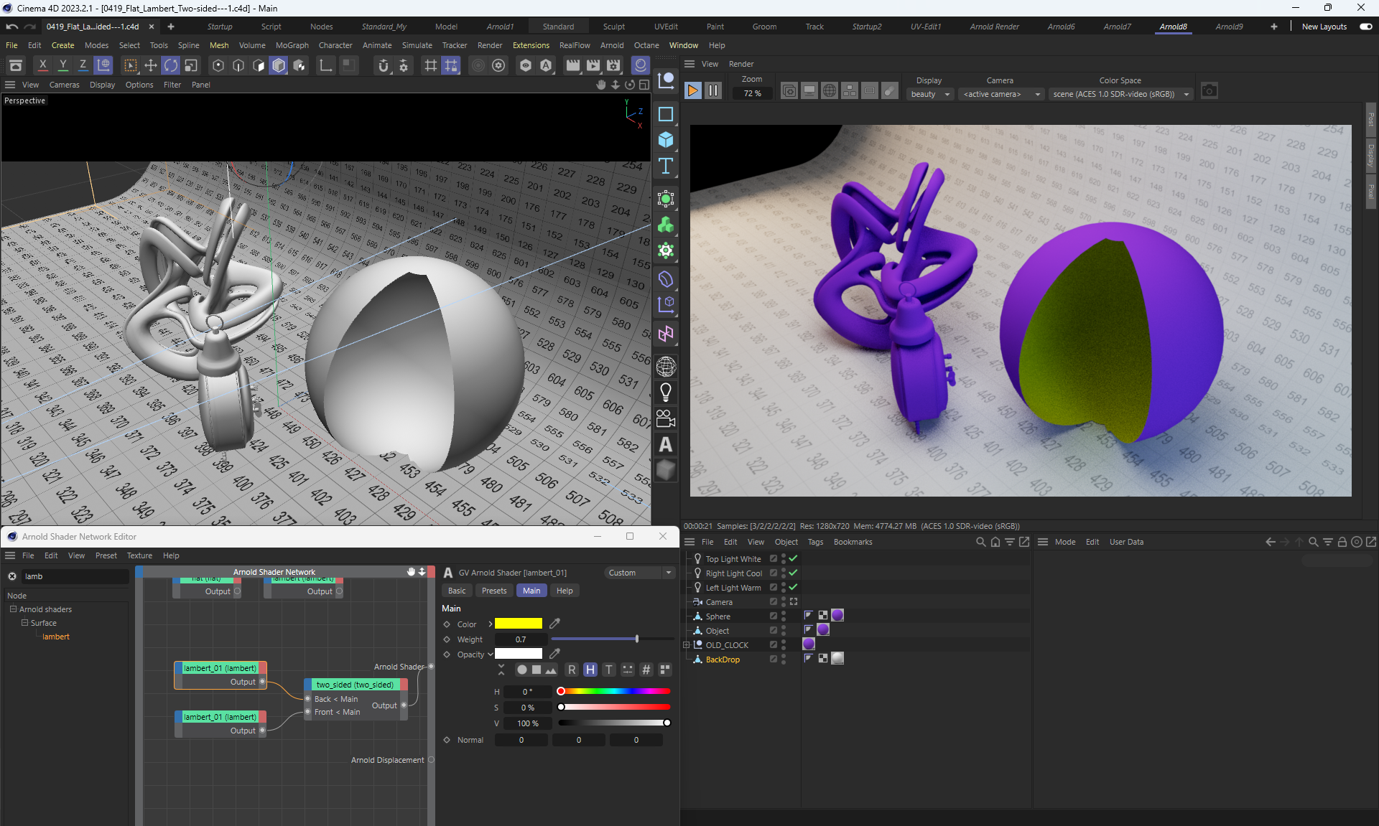Select the Cube primitive icon
Image resolution: width=1379 pixels, height=826 pixels.
click(x=666, y=140)
